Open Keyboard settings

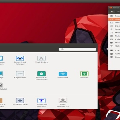point(20,75)
